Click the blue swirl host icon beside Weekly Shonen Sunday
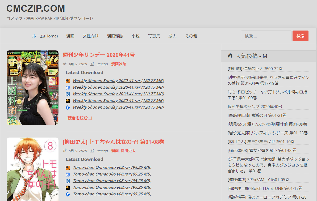317x201 pixels. point(68,88)
